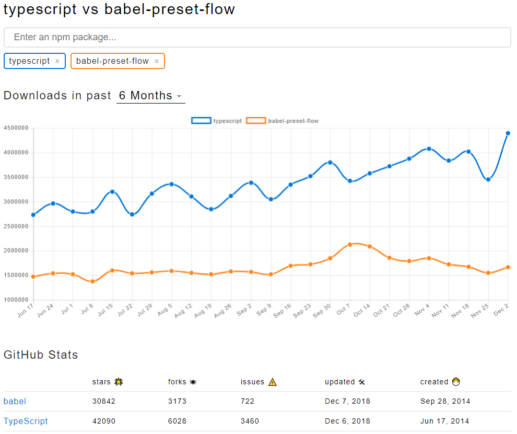Open the 6 Months period dropdown
517x434 pixels.
(x=150, y=96)
